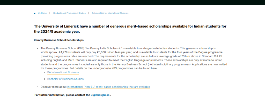Click the separator after UL Home breadcrumb

click(x=50, y=13)
